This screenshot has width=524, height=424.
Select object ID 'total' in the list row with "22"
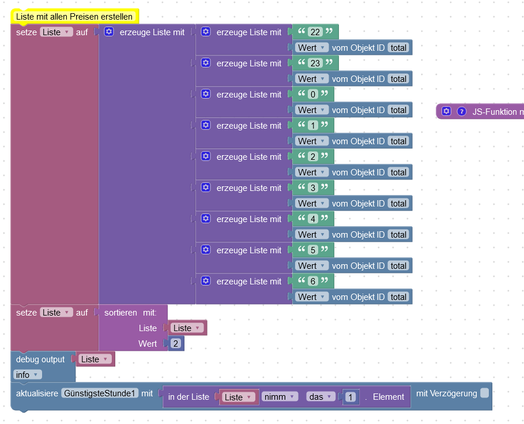tap(398, 48)
